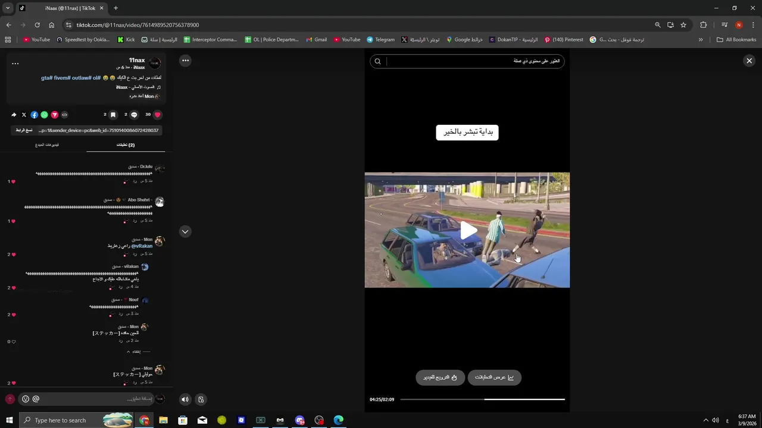
Task: Open embed code icon in share row
Action: (x=64, y=115)
